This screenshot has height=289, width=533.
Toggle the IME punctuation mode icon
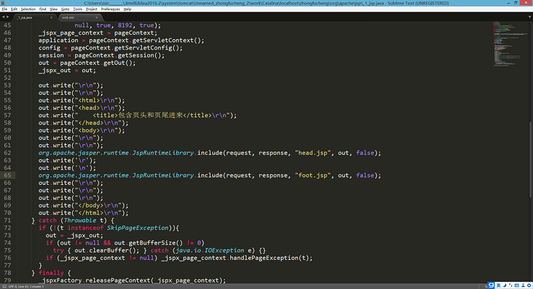click(510, 285)
